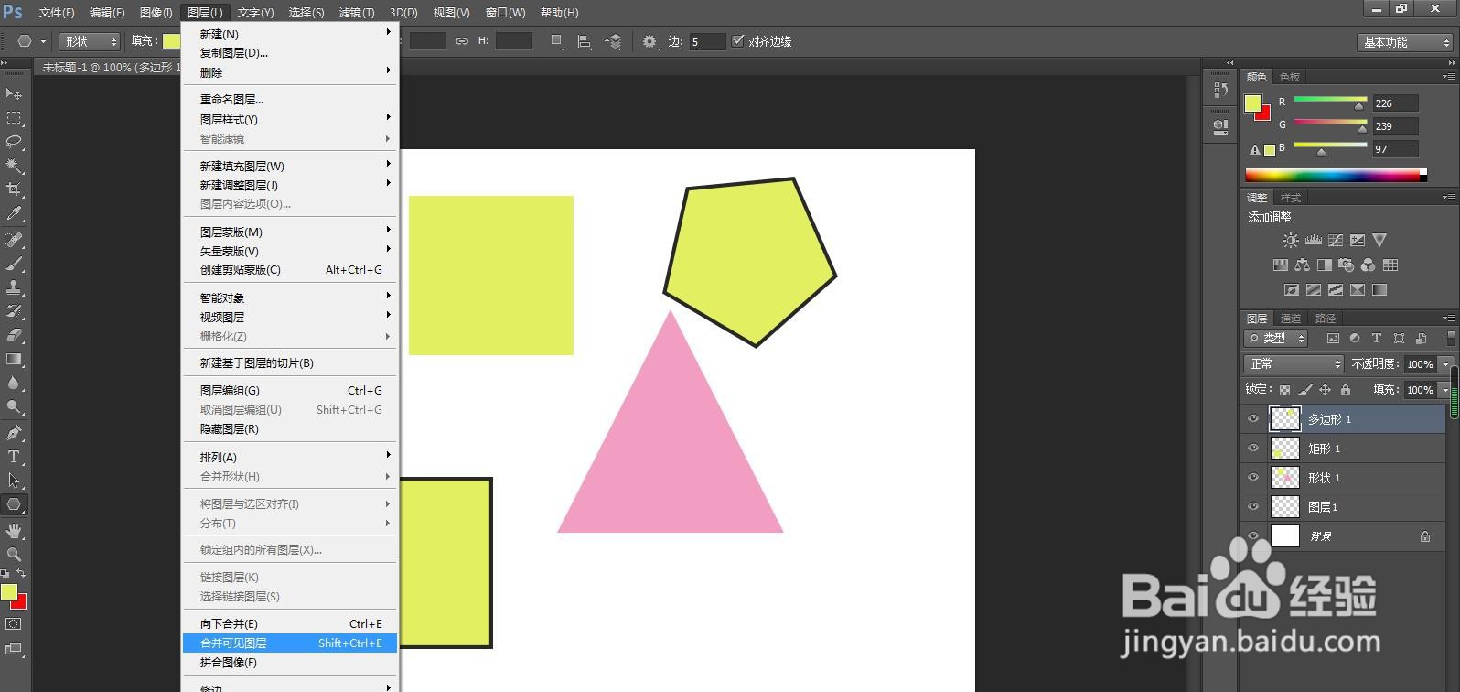Filter layers by type layers (T icon)
Screen dimensions: 1460x692
coord(1376,338)
